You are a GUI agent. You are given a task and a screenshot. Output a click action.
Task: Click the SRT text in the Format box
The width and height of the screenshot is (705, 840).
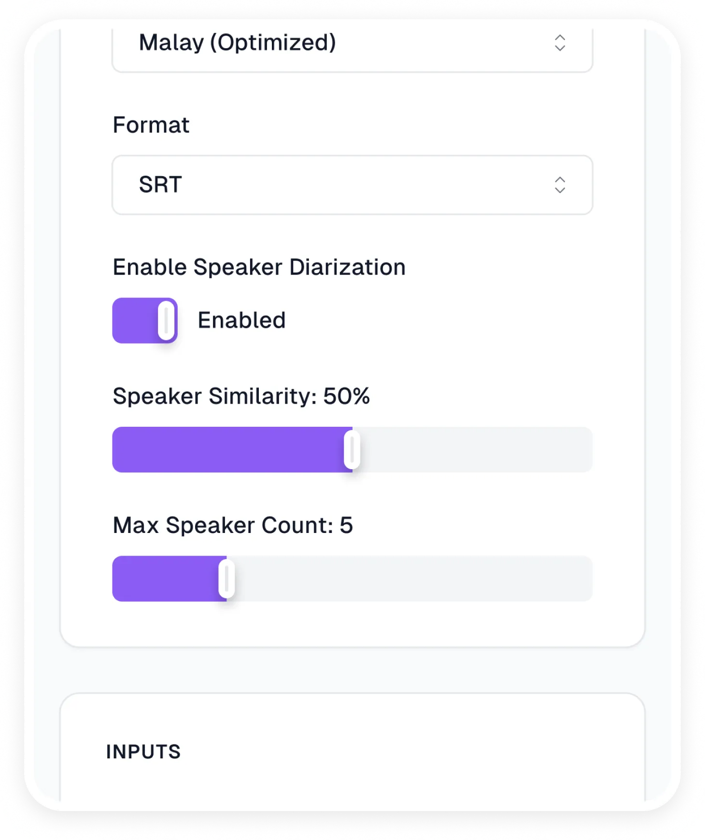click(160, 185)
